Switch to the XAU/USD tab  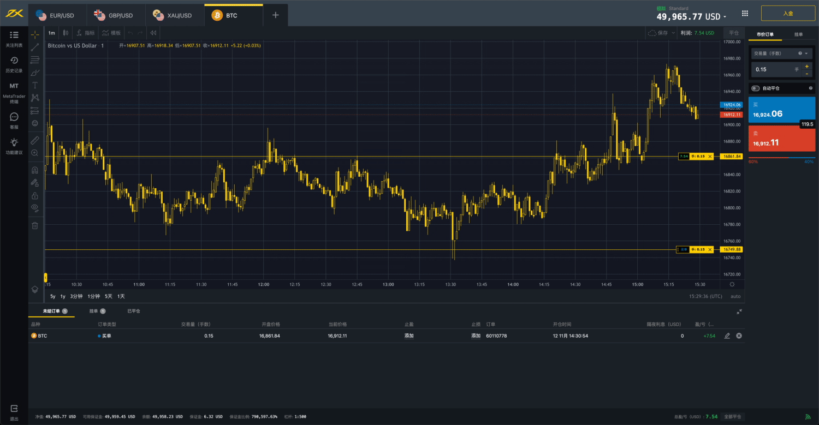[x=174, y=15]
